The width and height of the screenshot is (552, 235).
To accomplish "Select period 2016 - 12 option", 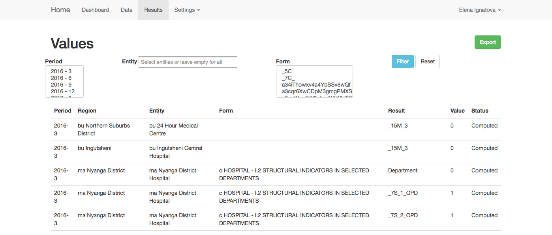I will (62, 91).
